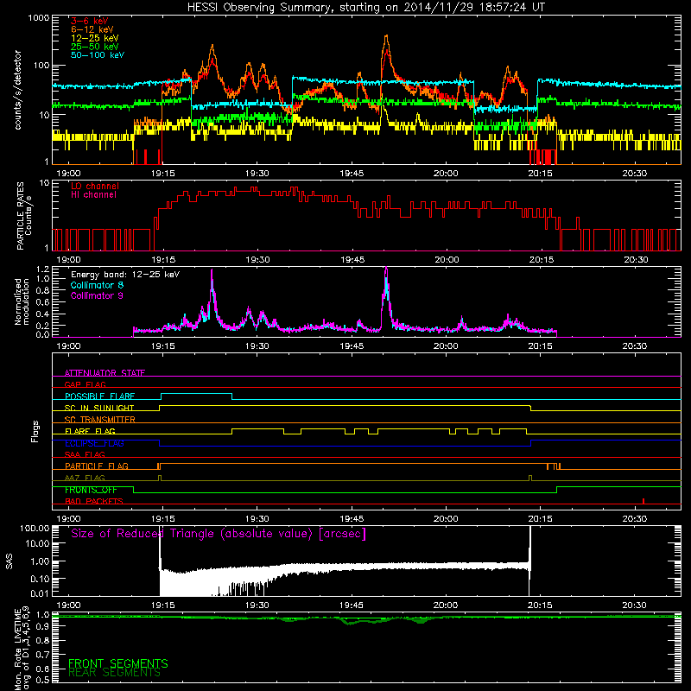Select the 3-6 keV legend label
Screen dimensions: 691x691
(89, 21)
